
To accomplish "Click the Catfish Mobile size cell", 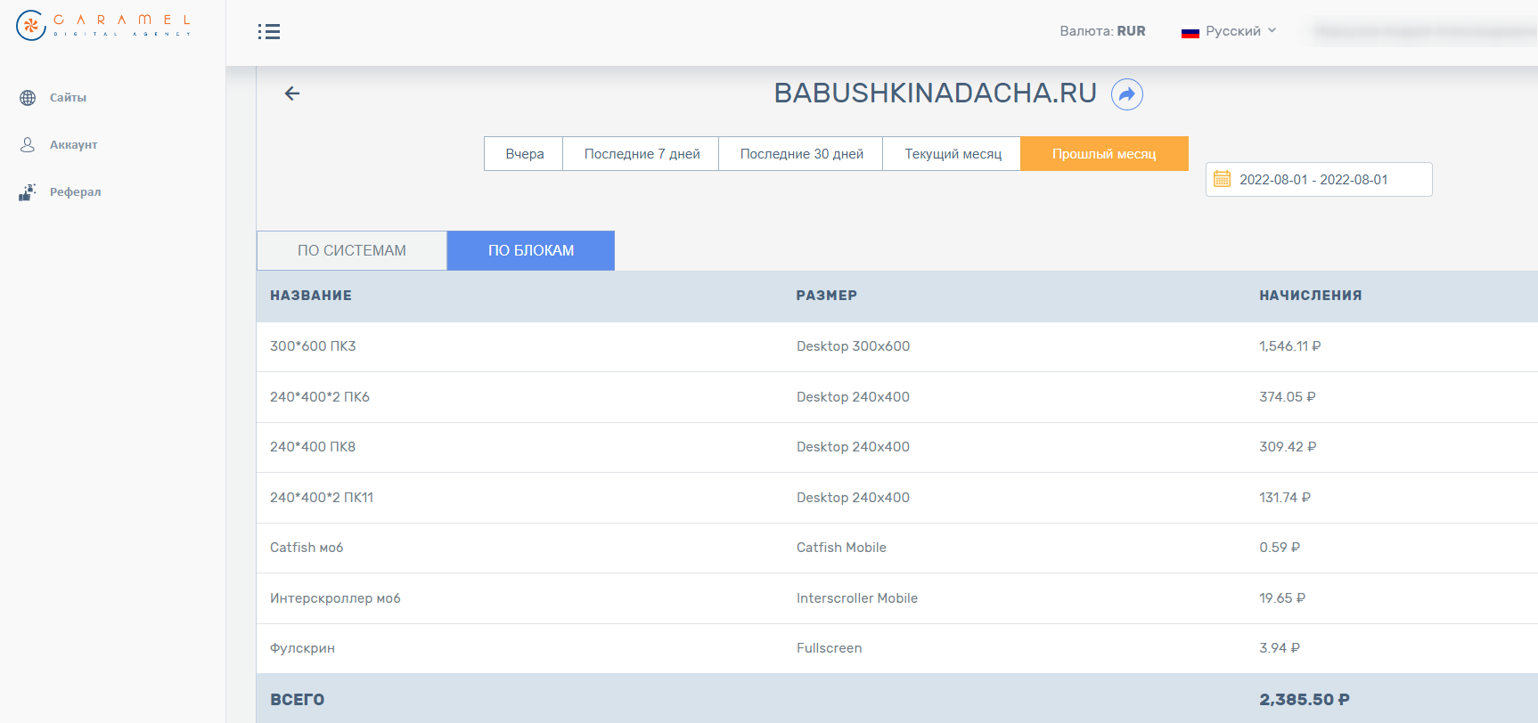I will [x=841, y=548].
